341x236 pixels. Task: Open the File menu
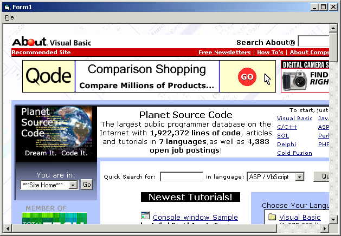coord(9,17)
